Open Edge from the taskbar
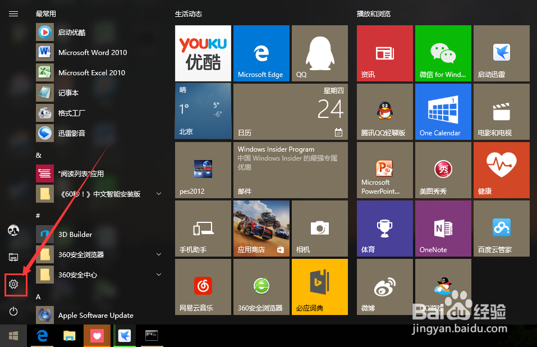This screenshot has height=347, width=537. point(42,336)
